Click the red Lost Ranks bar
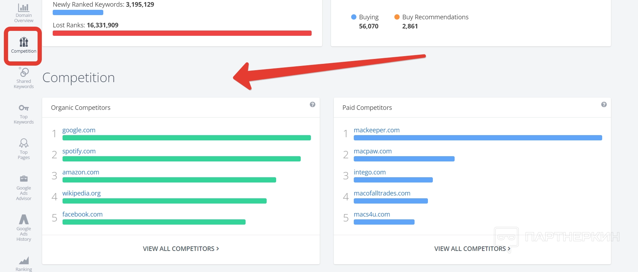Viewport: 638px width, 272px height. coord(182,33)
